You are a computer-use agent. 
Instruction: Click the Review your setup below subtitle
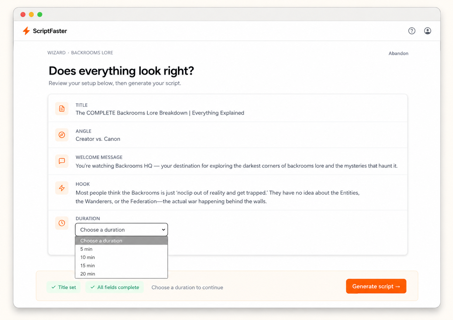tap(115, 83)
